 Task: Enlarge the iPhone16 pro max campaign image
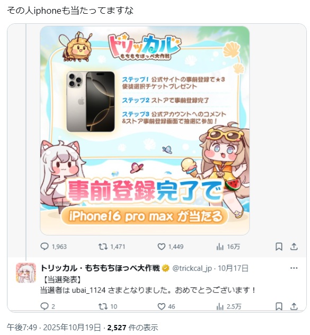(x=145, y=131)
